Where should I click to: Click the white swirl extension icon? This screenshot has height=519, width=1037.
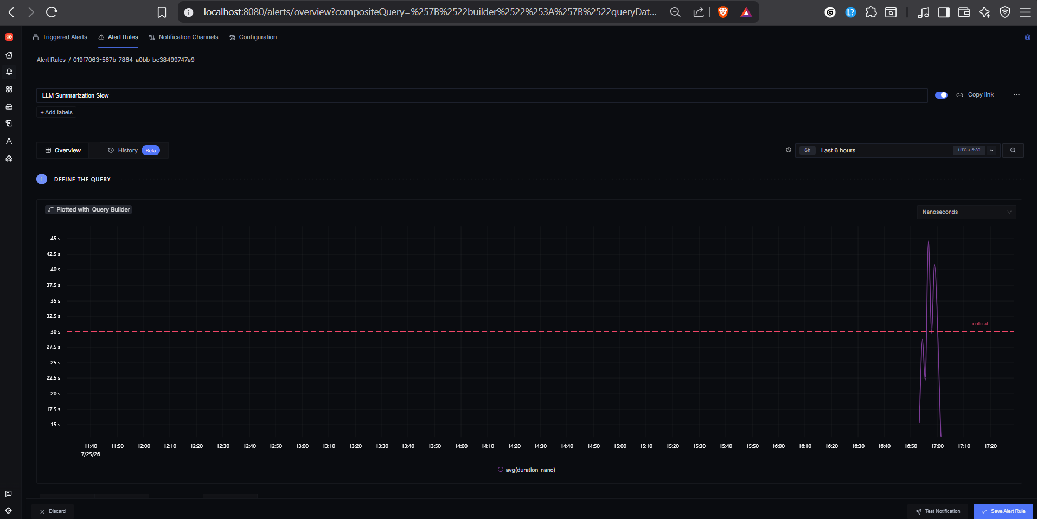coord(830,12)
